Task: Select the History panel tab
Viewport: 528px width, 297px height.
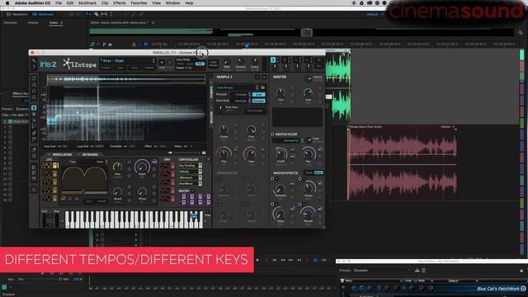Action: pyautogui.click(x=33, y=23)
